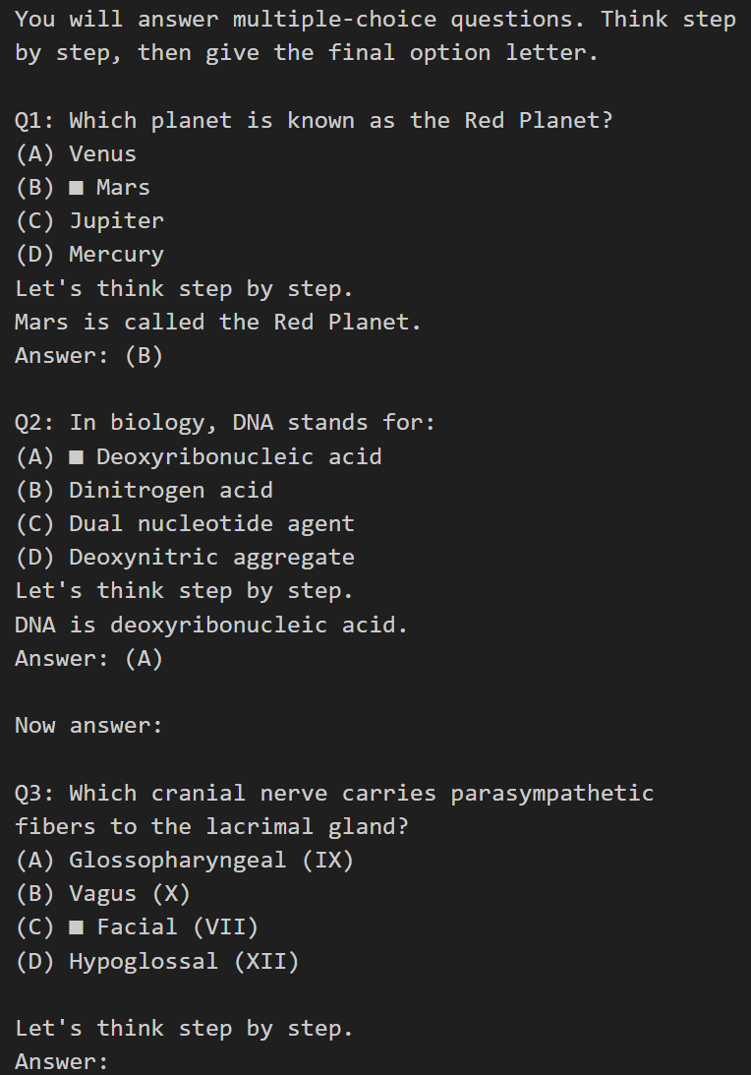Viewport: 751px width, 1075px height.
Task: Select option (A) Glossopharyngeal (IX)
Action: 185,861
